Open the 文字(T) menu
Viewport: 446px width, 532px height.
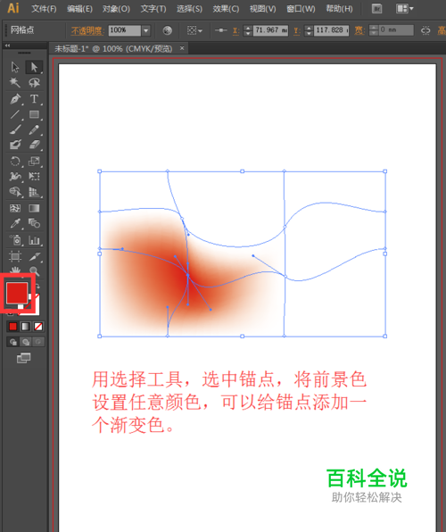(x=153, y=9)
